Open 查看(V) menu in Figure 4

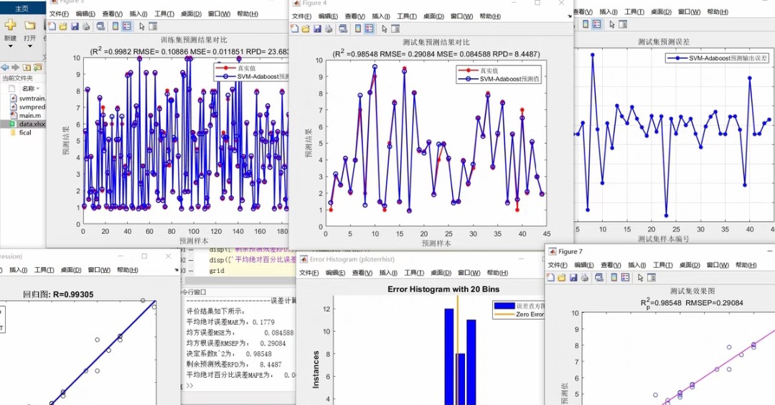pos(355,17)
